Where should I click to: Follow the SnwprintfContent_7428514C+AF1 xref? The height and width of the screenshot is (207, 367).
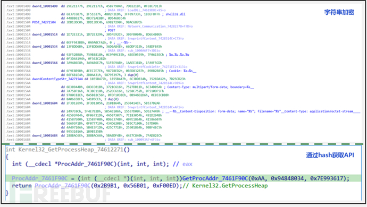point(156,107)
